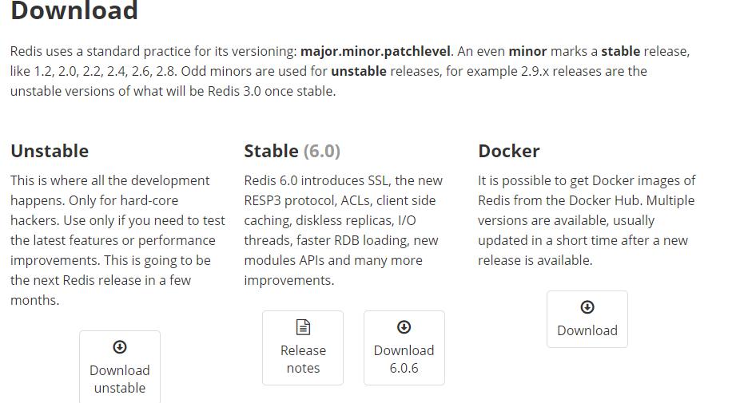The width and height of the screenshot is (744, 403).
Task: Click the Docker Hub description paragraph
Action: click(x=587, y=220)
